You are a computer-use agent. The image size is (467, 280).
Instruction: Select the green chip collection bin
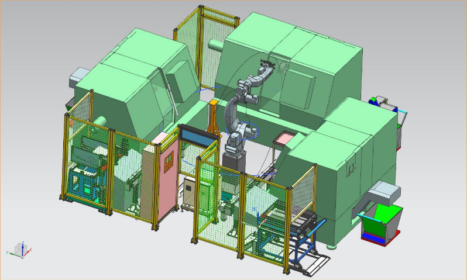tap(381, 222)
